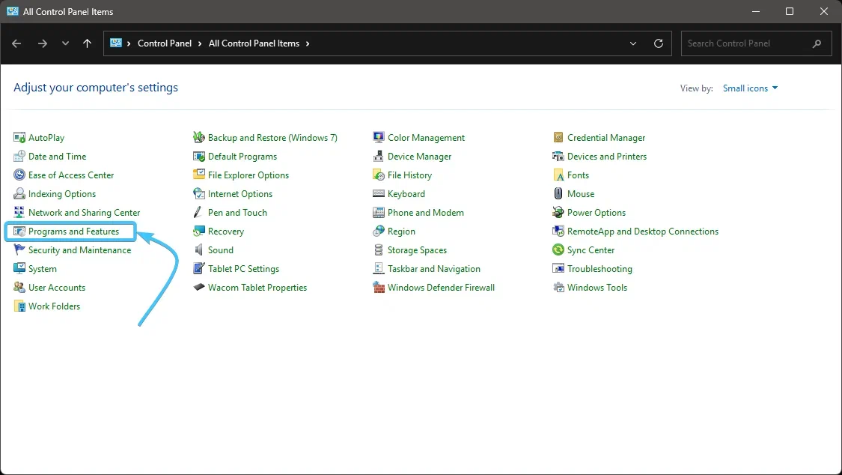This screenshot has height=475, width=842.
Task: Select All Control Panel Items breadcrumb
Action: pos(254,43)
